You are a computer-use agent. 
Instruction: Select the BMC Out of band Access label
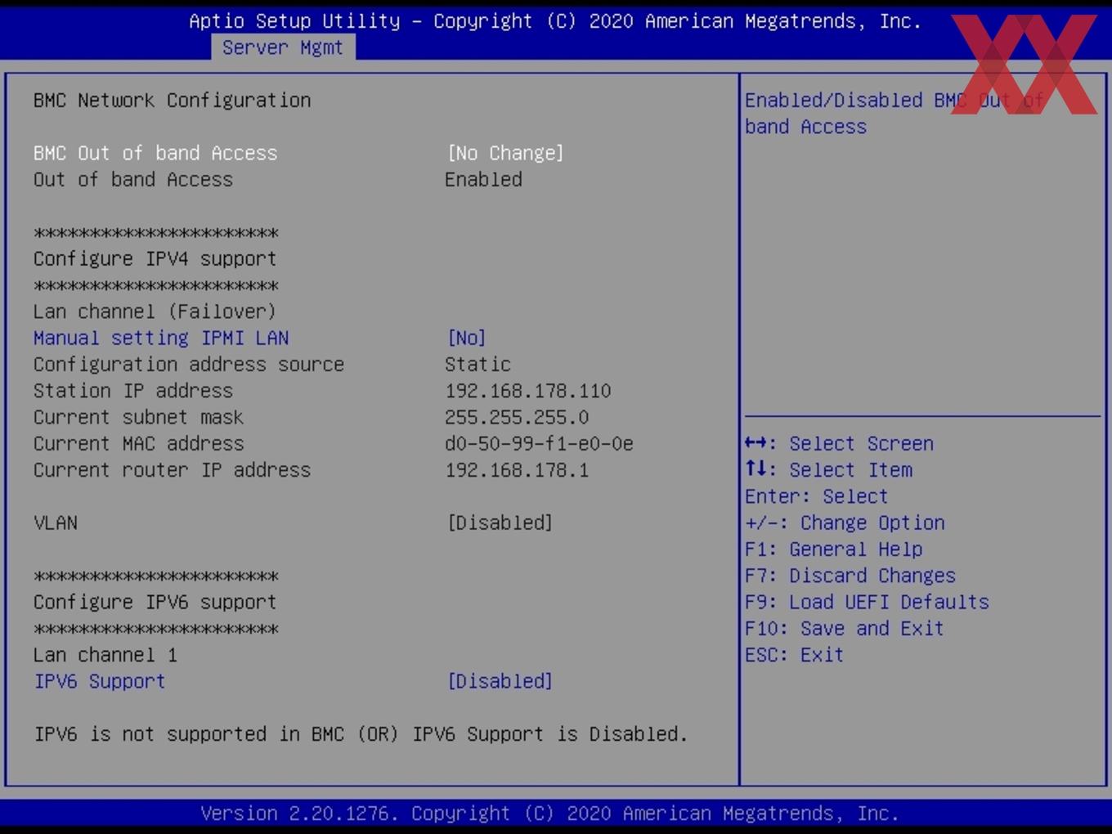click(x=155, y=153)
